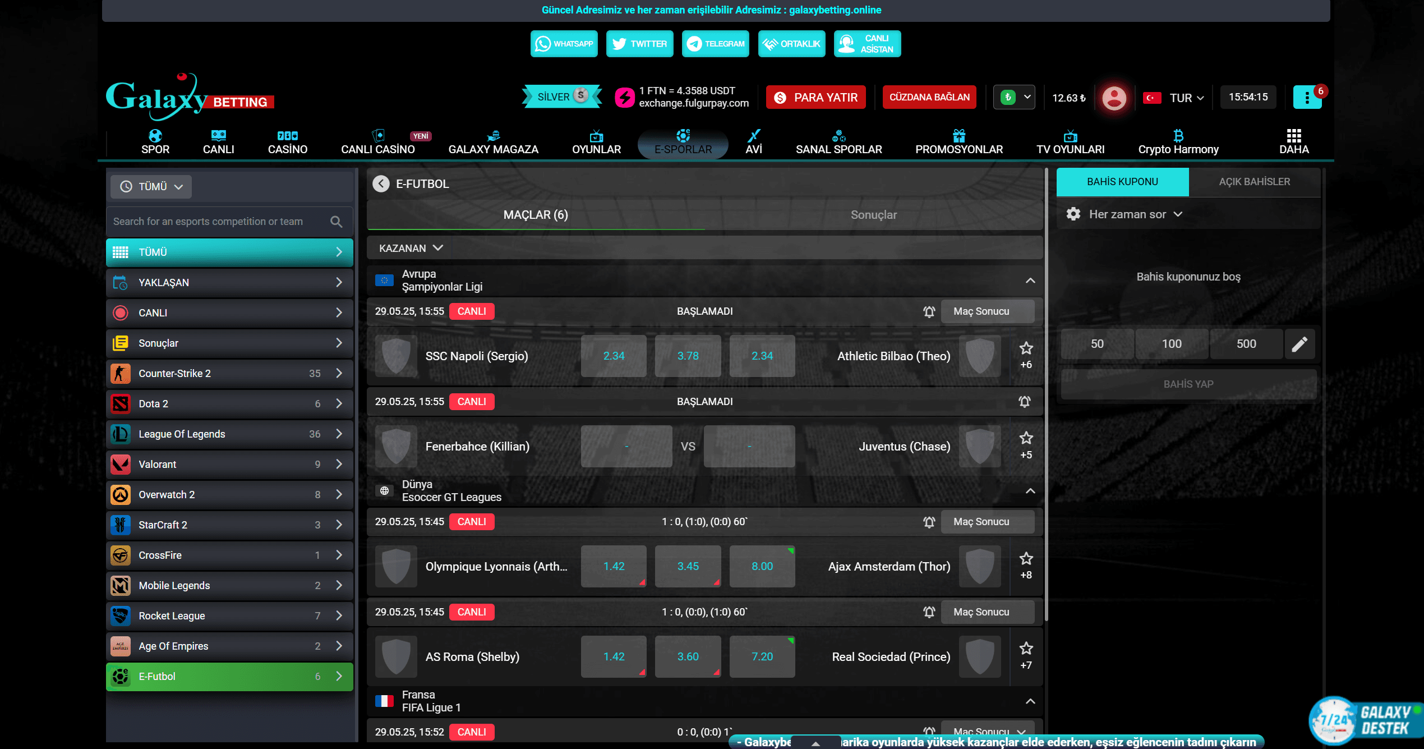Select odds 8.00 for Ajax Amsterdam win

762,567
